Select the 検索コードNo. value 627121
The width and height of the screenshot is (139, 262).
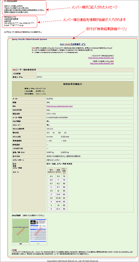(x=39, y=77)
